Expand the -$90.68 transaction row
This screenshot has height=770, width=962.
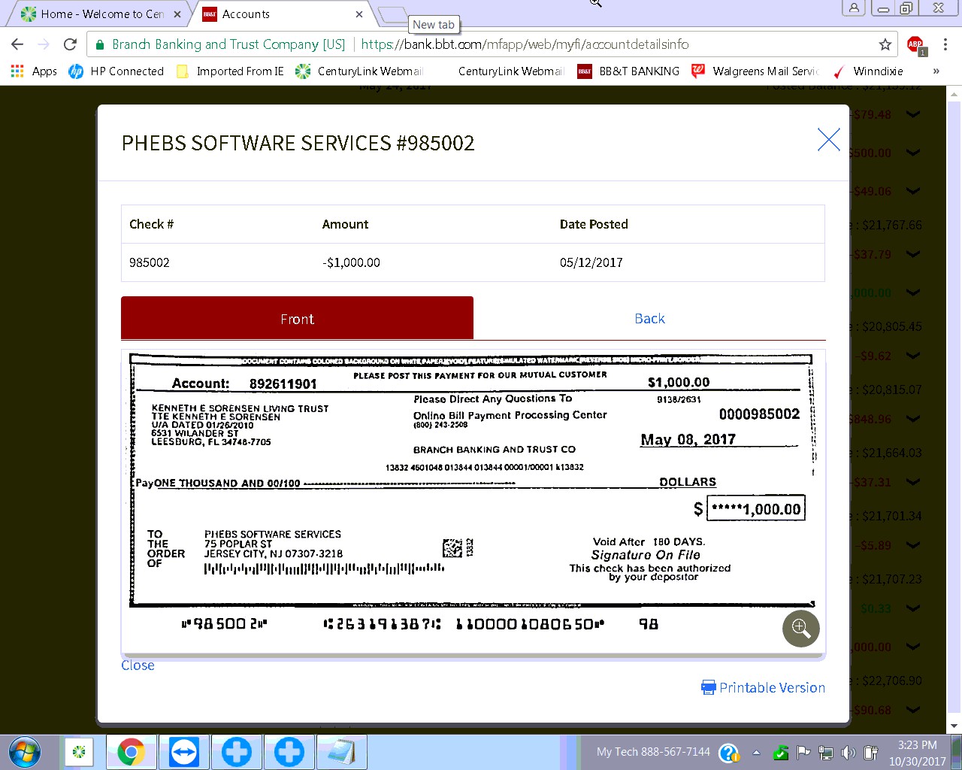(913, 710)
